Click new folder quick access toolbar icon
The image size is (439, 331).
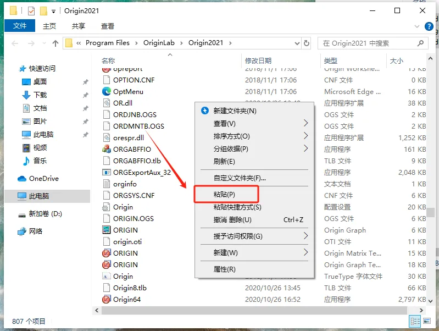[x=43, y=11]
